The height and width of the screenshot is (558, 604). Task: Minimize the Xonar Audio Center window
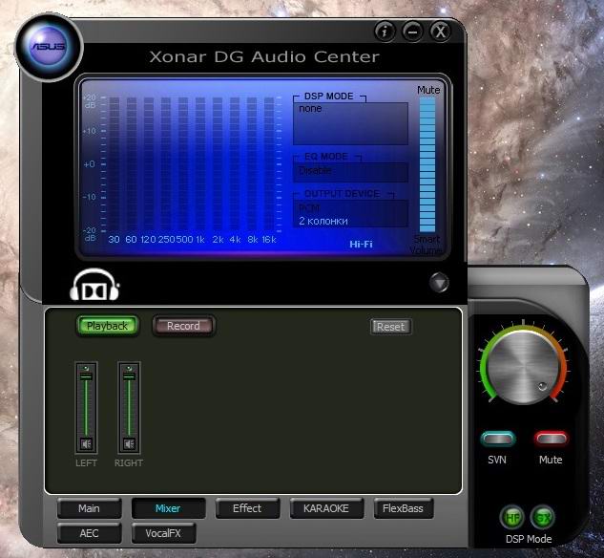[412, 31]
